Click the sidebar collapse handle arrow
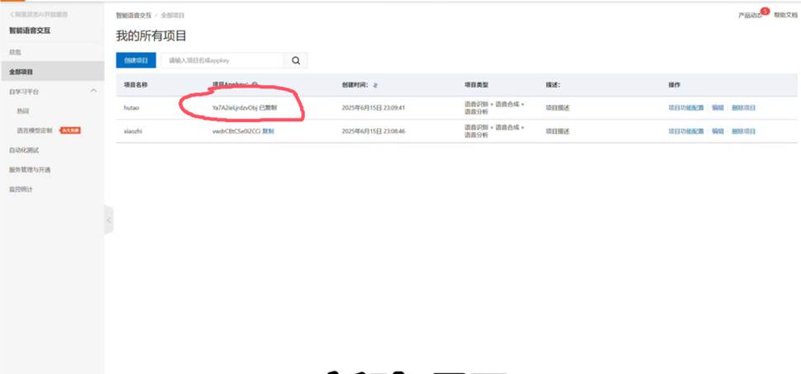 tap(108, 220)
